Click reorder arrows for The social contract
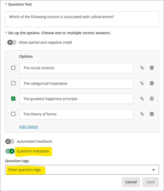The image size is (164, 191). 142,68
